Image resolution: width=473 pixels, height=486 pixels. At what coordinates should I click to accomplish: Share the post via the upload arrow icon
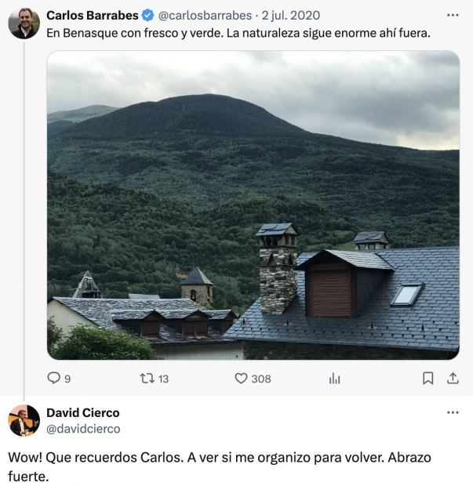tap(453, 379)
